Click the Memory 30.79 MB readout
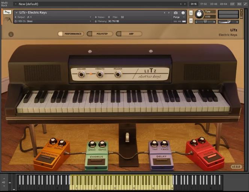The width and height of the screenshot is (249, 192). click(107, 21)
